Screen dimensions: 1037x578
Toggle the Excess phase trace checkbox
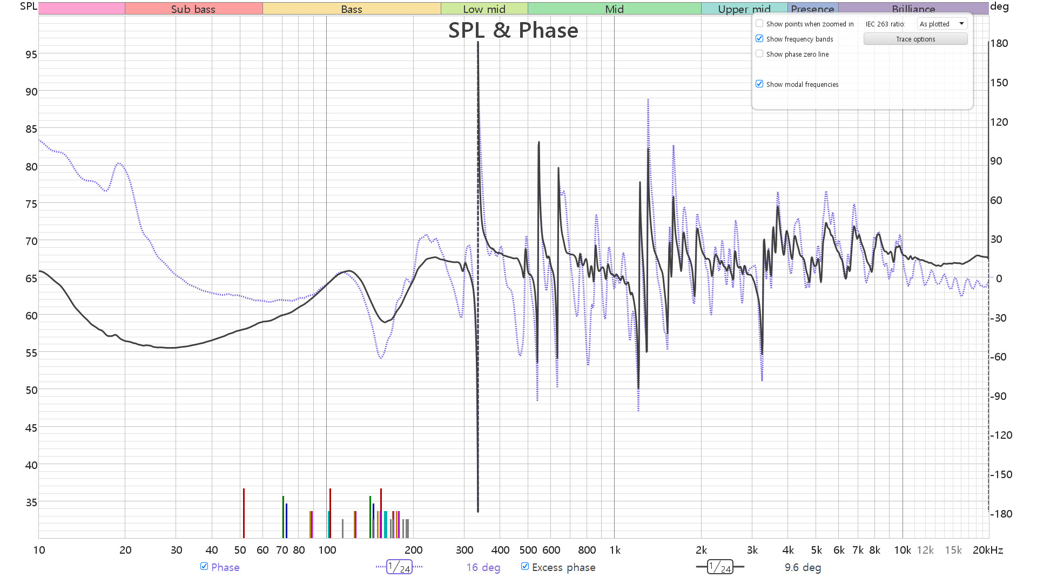[525, 567]
